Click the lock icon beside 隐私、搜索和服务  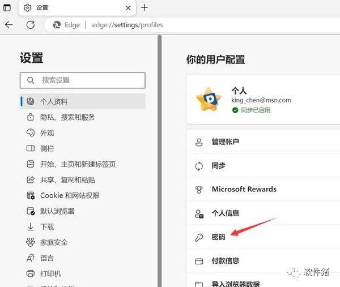coord(31,117)
